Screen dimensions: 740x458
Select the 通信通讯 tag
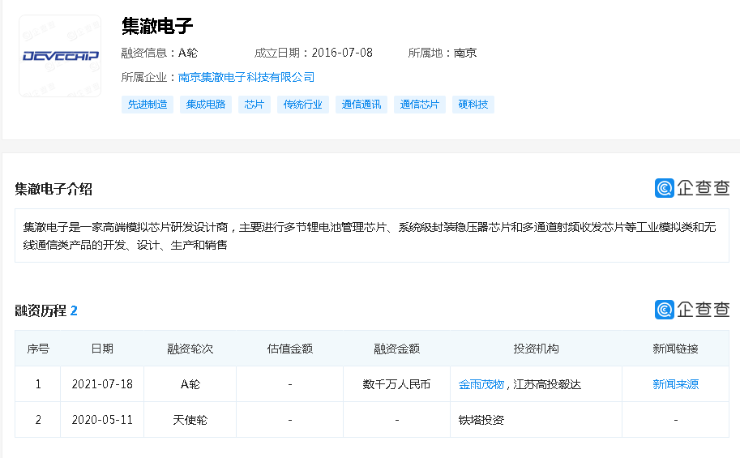pyautogui.click(x=361, y=105)
